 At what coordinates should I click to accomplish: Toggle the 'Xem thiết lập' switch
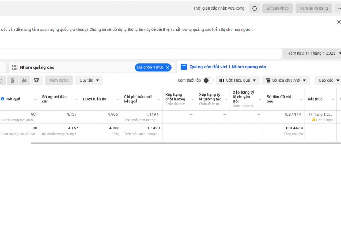point(208,80)
